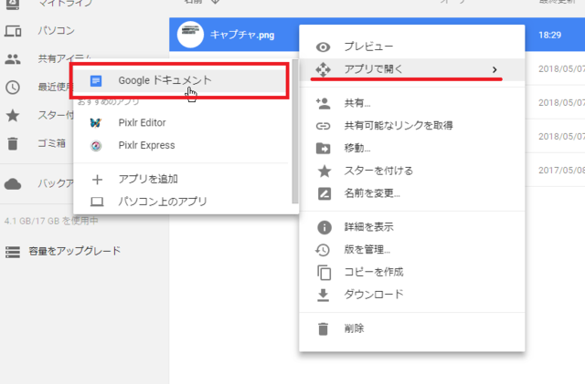Select プレビュー from the context menu
The height and width of the screenshot is (384, 585).
[x=368, y=47]
